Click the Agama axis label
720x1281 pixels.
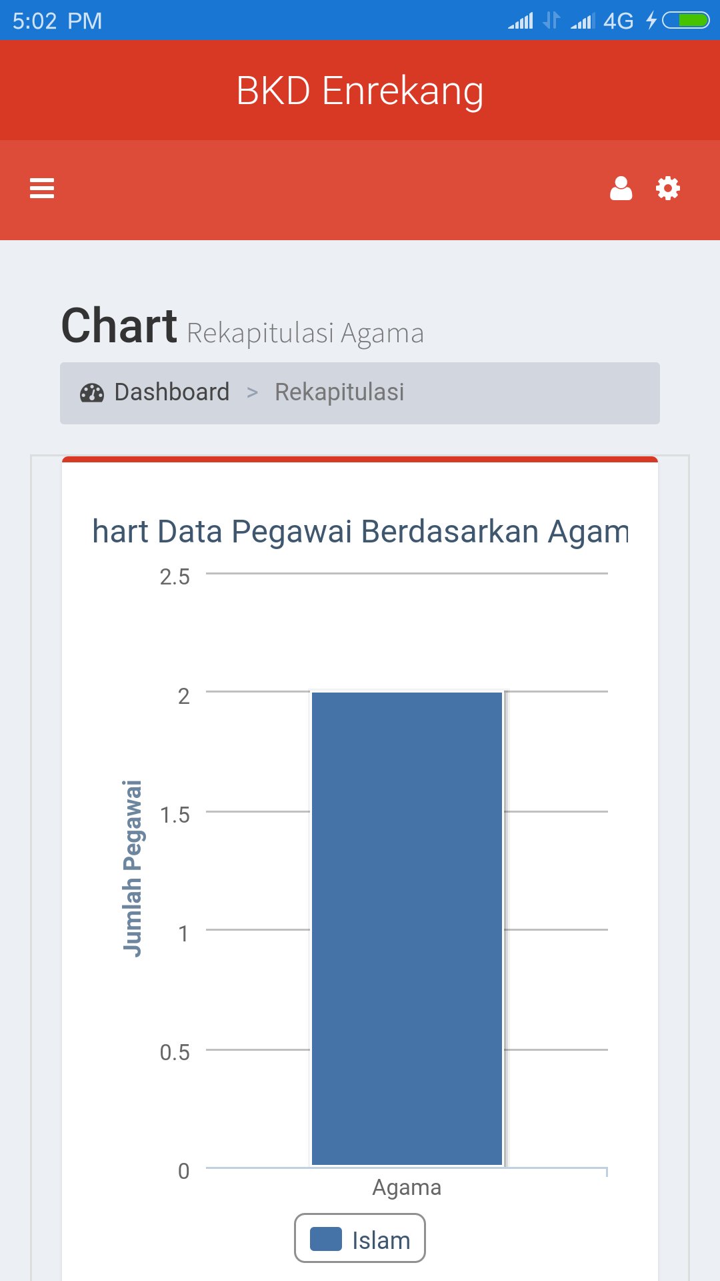(407, 1188)
